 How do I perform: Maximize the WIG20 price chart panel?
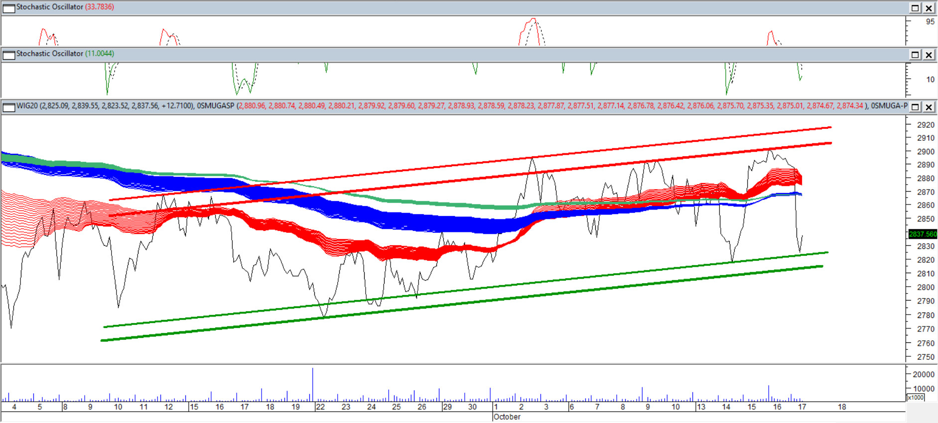pos(915,107)
